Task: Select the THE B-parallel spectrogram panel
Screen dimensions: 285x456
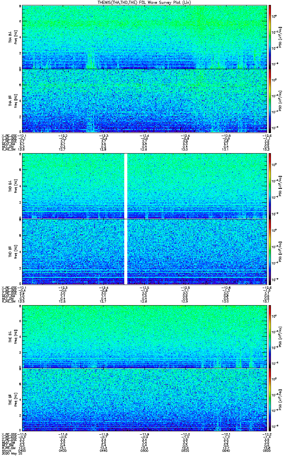Action: coord(144,399)
